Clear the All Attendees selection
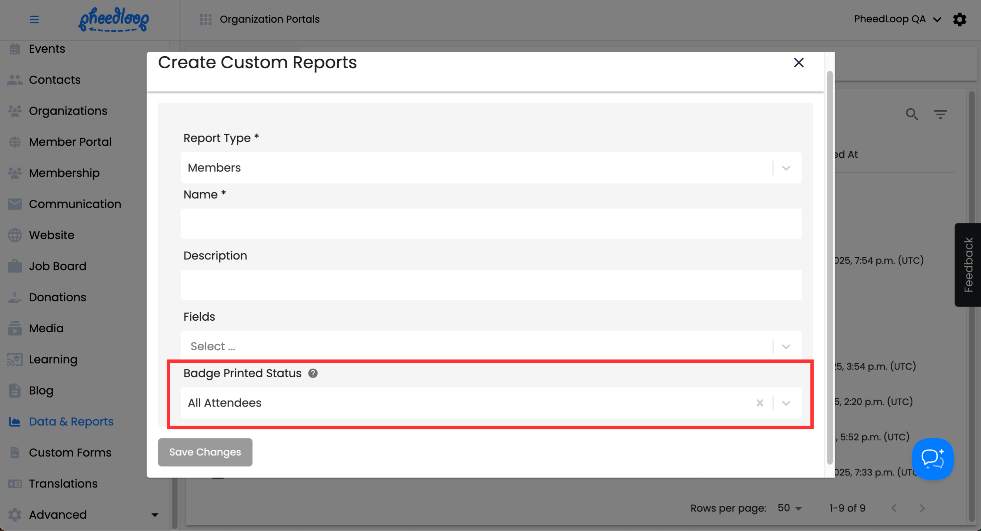 759,403
